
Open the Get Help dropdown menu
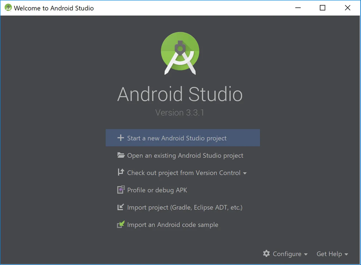332,254
